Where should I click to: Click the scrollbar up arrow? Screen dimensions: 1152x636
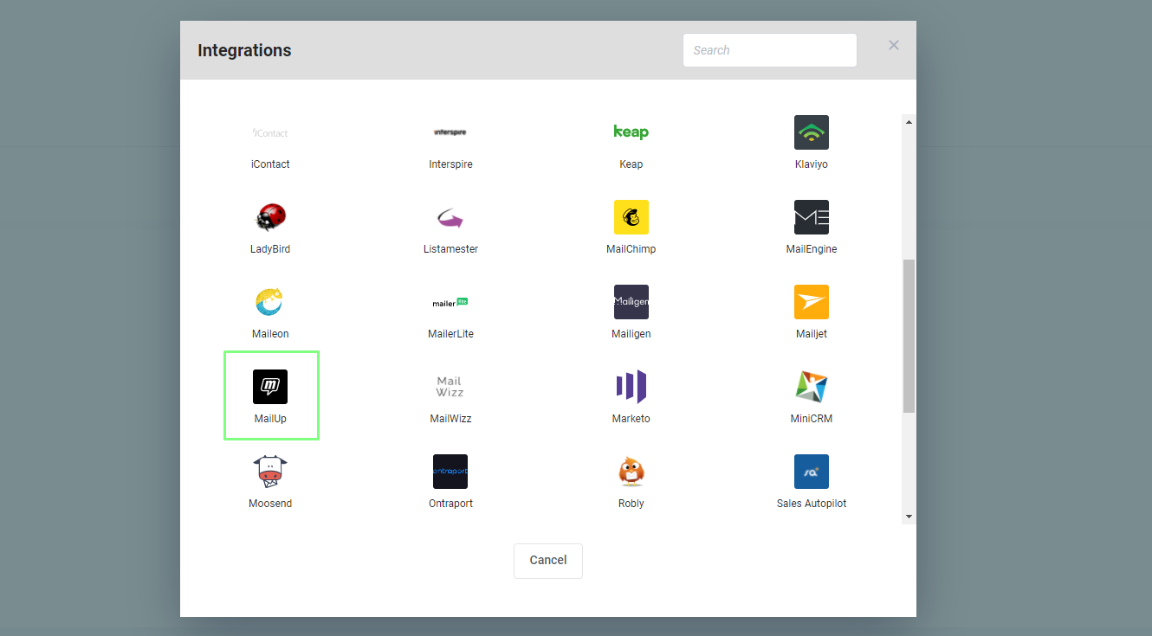pyautogui.click(x=909, y=122)
